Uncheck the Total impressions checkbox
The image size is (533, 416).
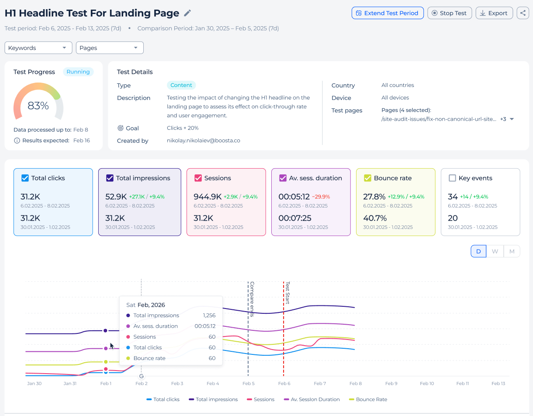(110, 178)
